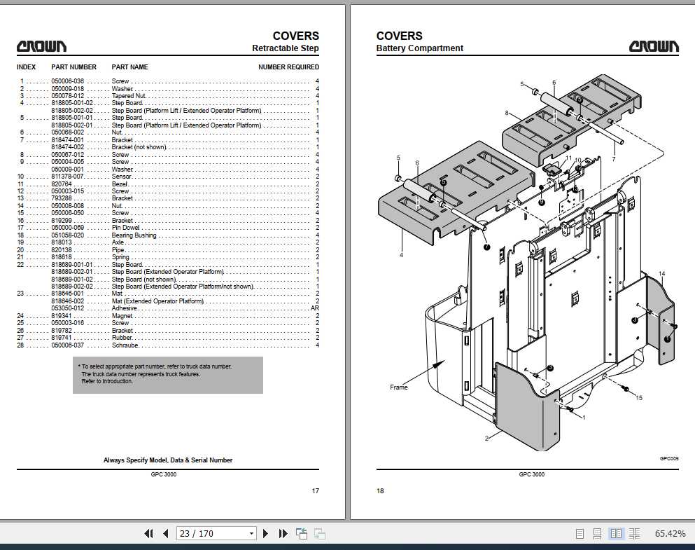This screenshot has height=550, width=695.
Task: Go to the next page
Action: tap(265, 534)
